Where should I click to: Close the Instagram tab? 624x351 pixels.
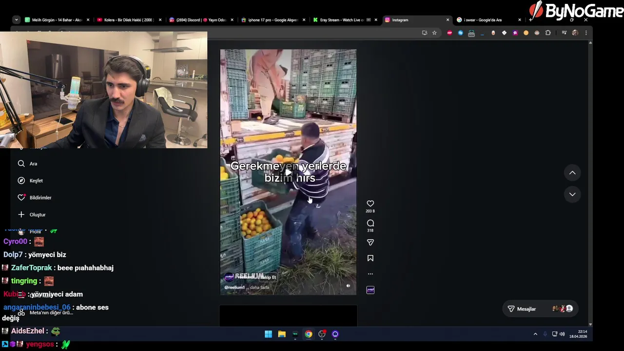point(448,20)
